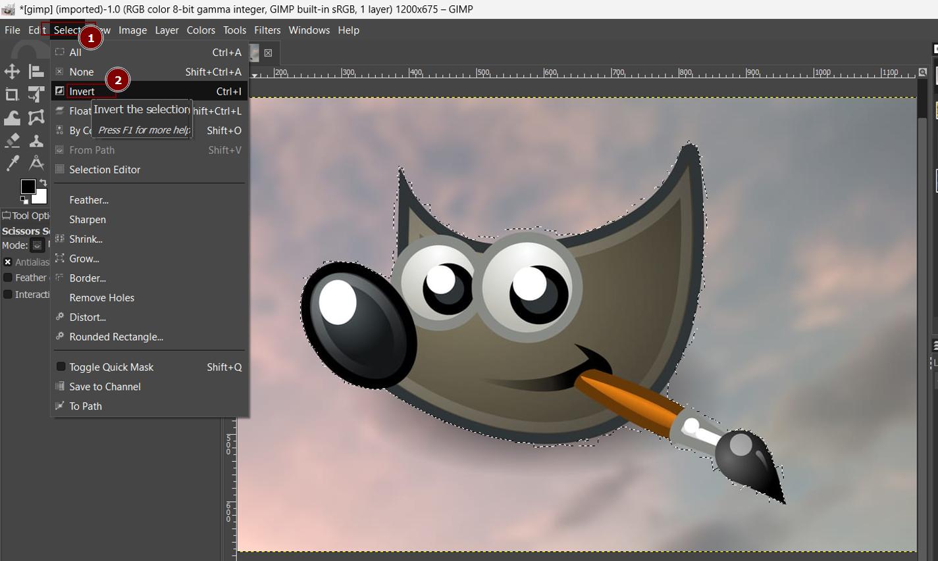This screenshot has height=561, width=938.
Task: Open the File menu
Action: pyautogui.click(x=12, y=30)
